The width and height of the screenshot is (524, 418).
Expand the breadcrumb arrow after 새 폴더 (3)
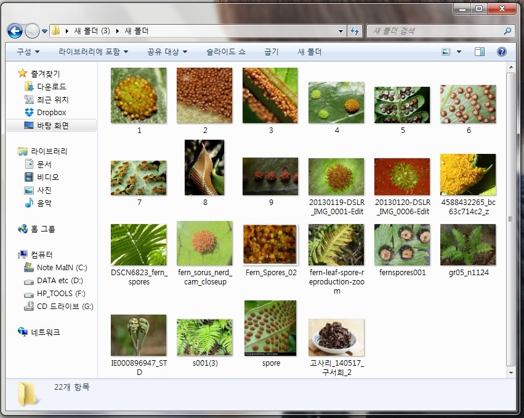click(x=117, y=31)
